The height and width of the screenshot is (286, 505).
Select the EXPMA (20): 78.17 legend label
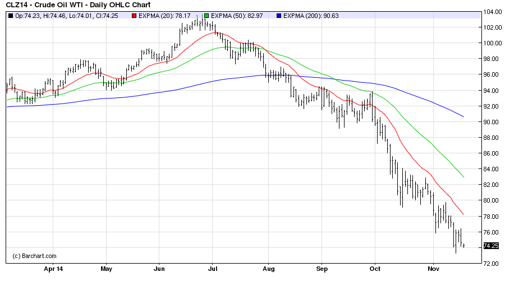click(x=164, y=16)
